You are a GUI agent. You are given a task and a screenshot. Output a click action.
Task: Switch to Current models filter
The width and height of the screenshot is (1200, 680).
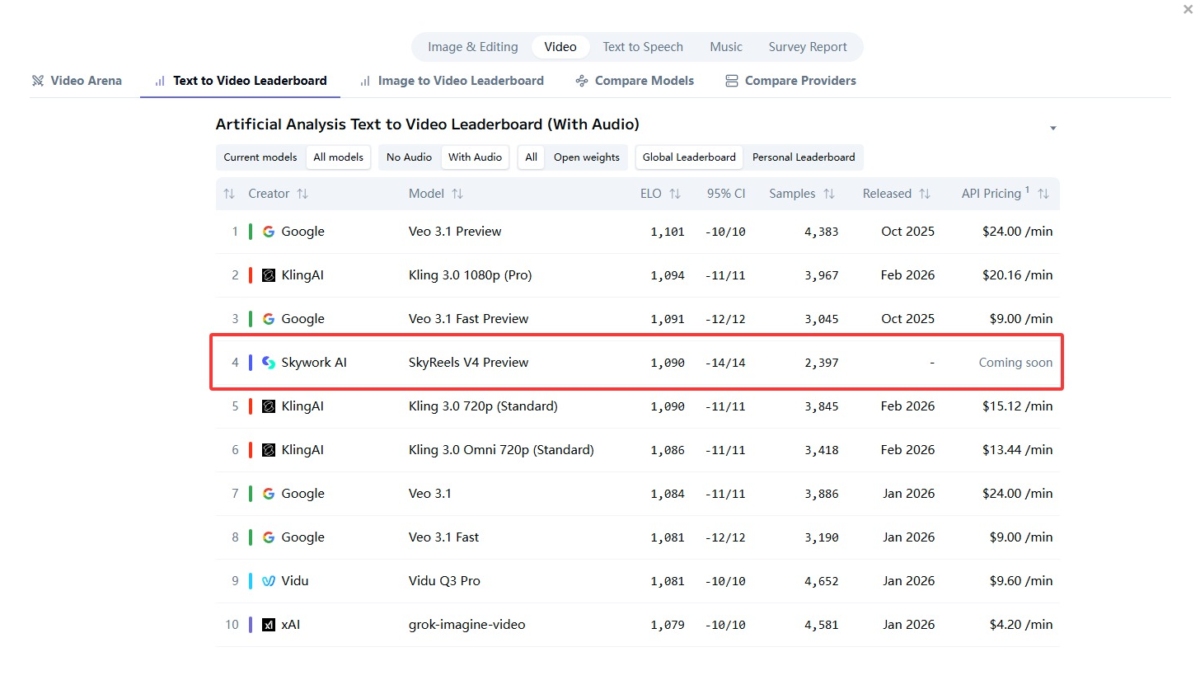(x=260, y=157)
